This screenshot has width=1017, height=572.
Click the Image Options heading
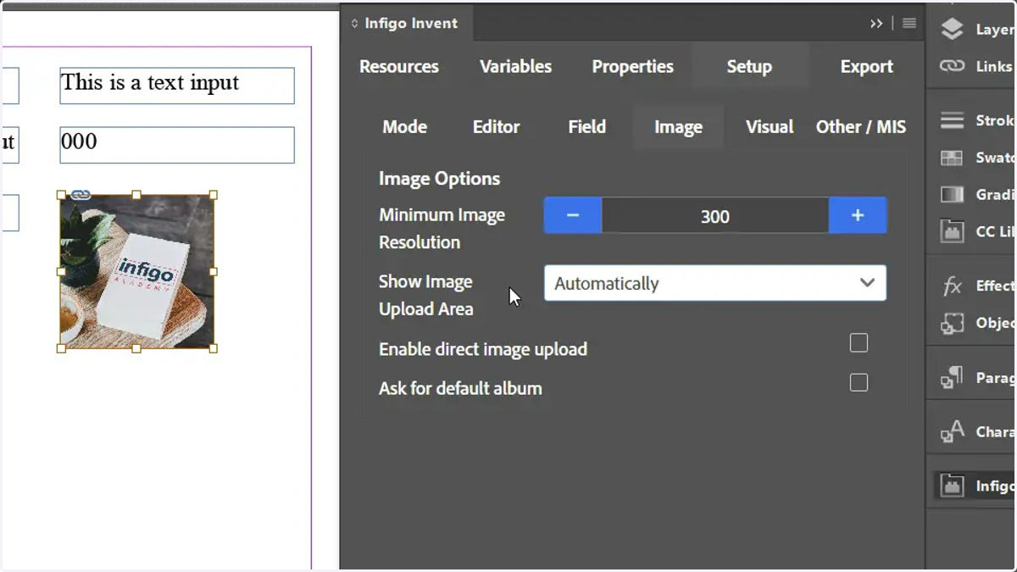point(439,179)
